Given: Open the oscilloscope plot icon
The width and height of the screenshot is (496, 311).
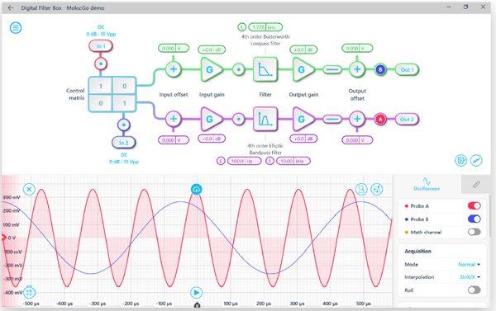Looking at the screenshot, I should pyautogui.click(x=476, y=160).
